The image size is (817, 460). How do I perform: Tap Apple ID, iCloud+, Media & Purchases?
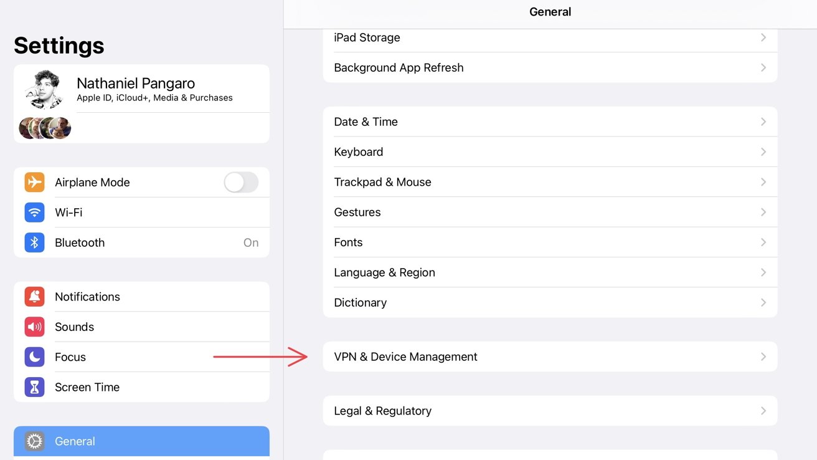pos(154,98)
